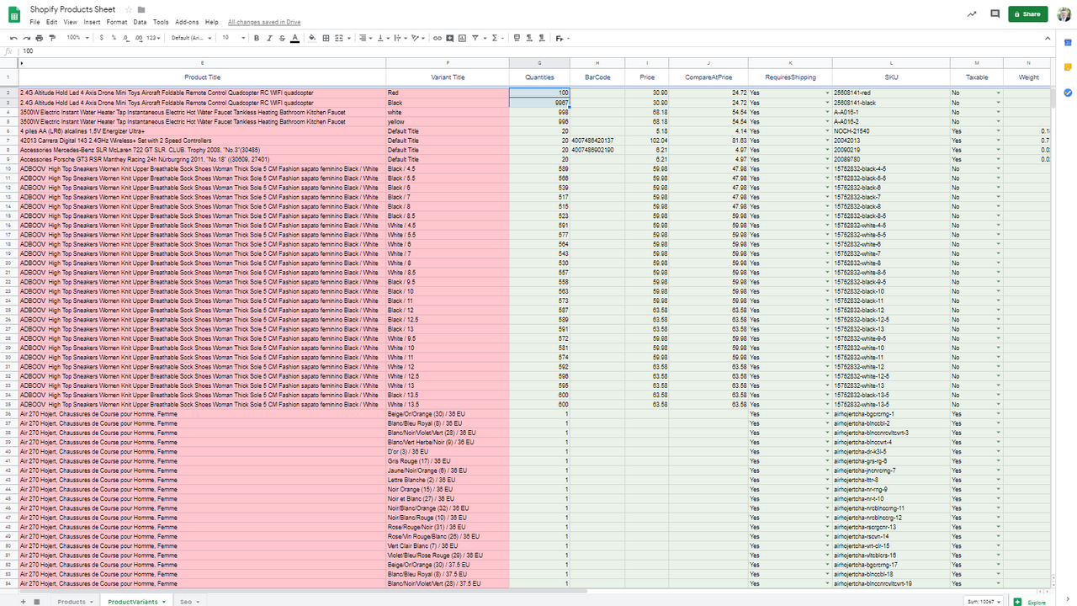Open vertical align options

coord(382,38)
